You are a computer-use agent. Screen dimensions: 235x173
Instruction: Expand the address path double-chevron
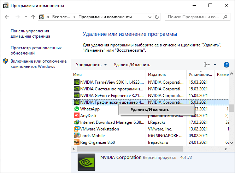48,17
